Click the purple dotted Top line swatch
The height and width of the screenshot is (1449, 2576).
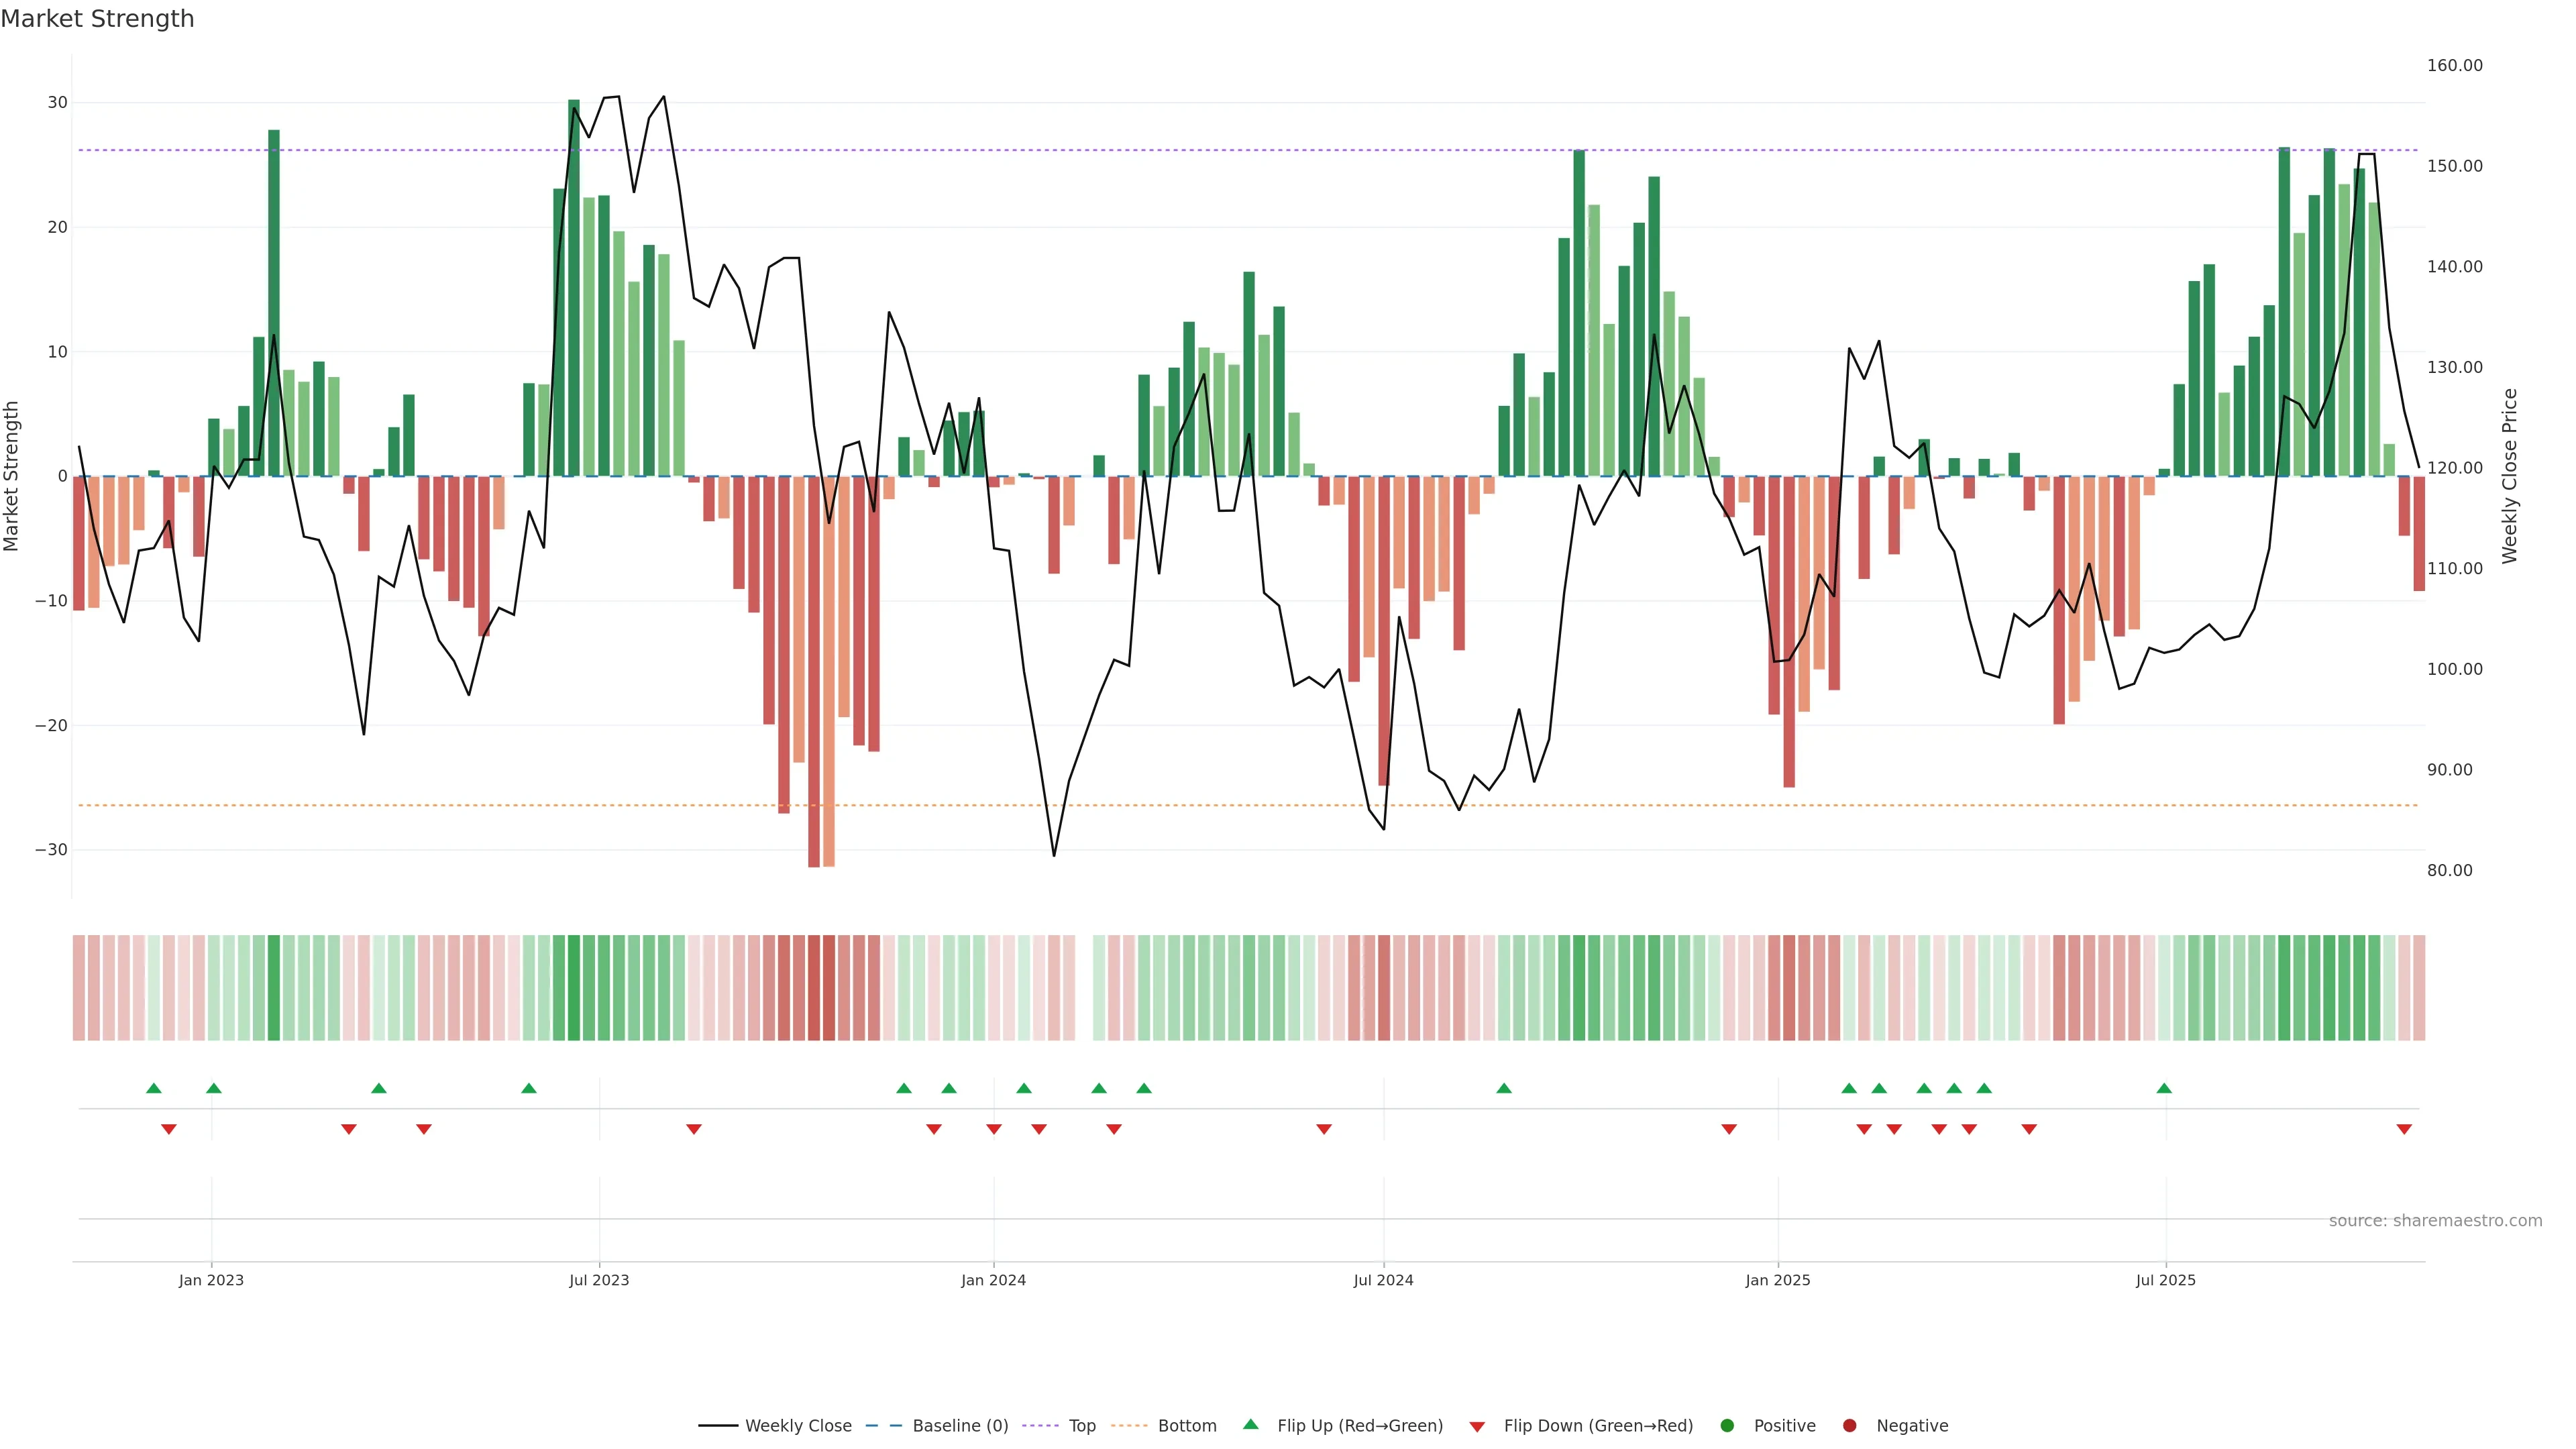point(1042,1426)
